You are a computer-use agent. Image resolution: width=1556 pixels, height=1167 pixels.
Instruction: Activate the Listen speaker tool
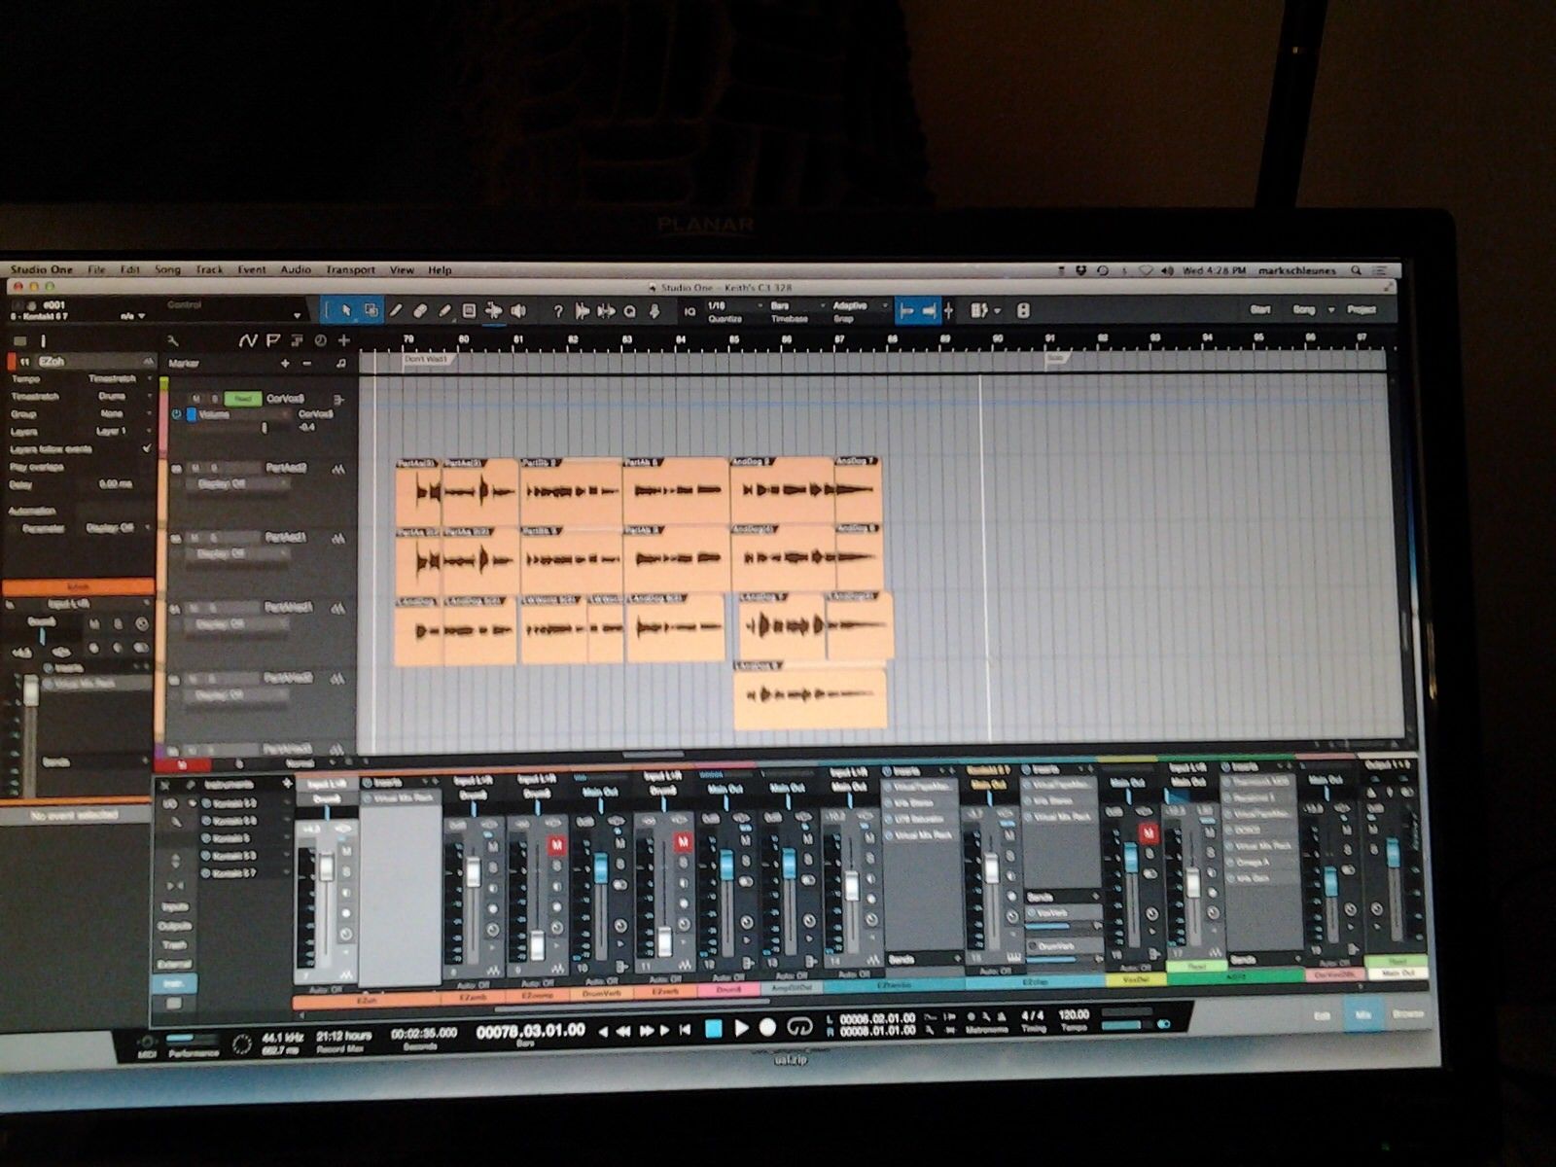point(518,311)
